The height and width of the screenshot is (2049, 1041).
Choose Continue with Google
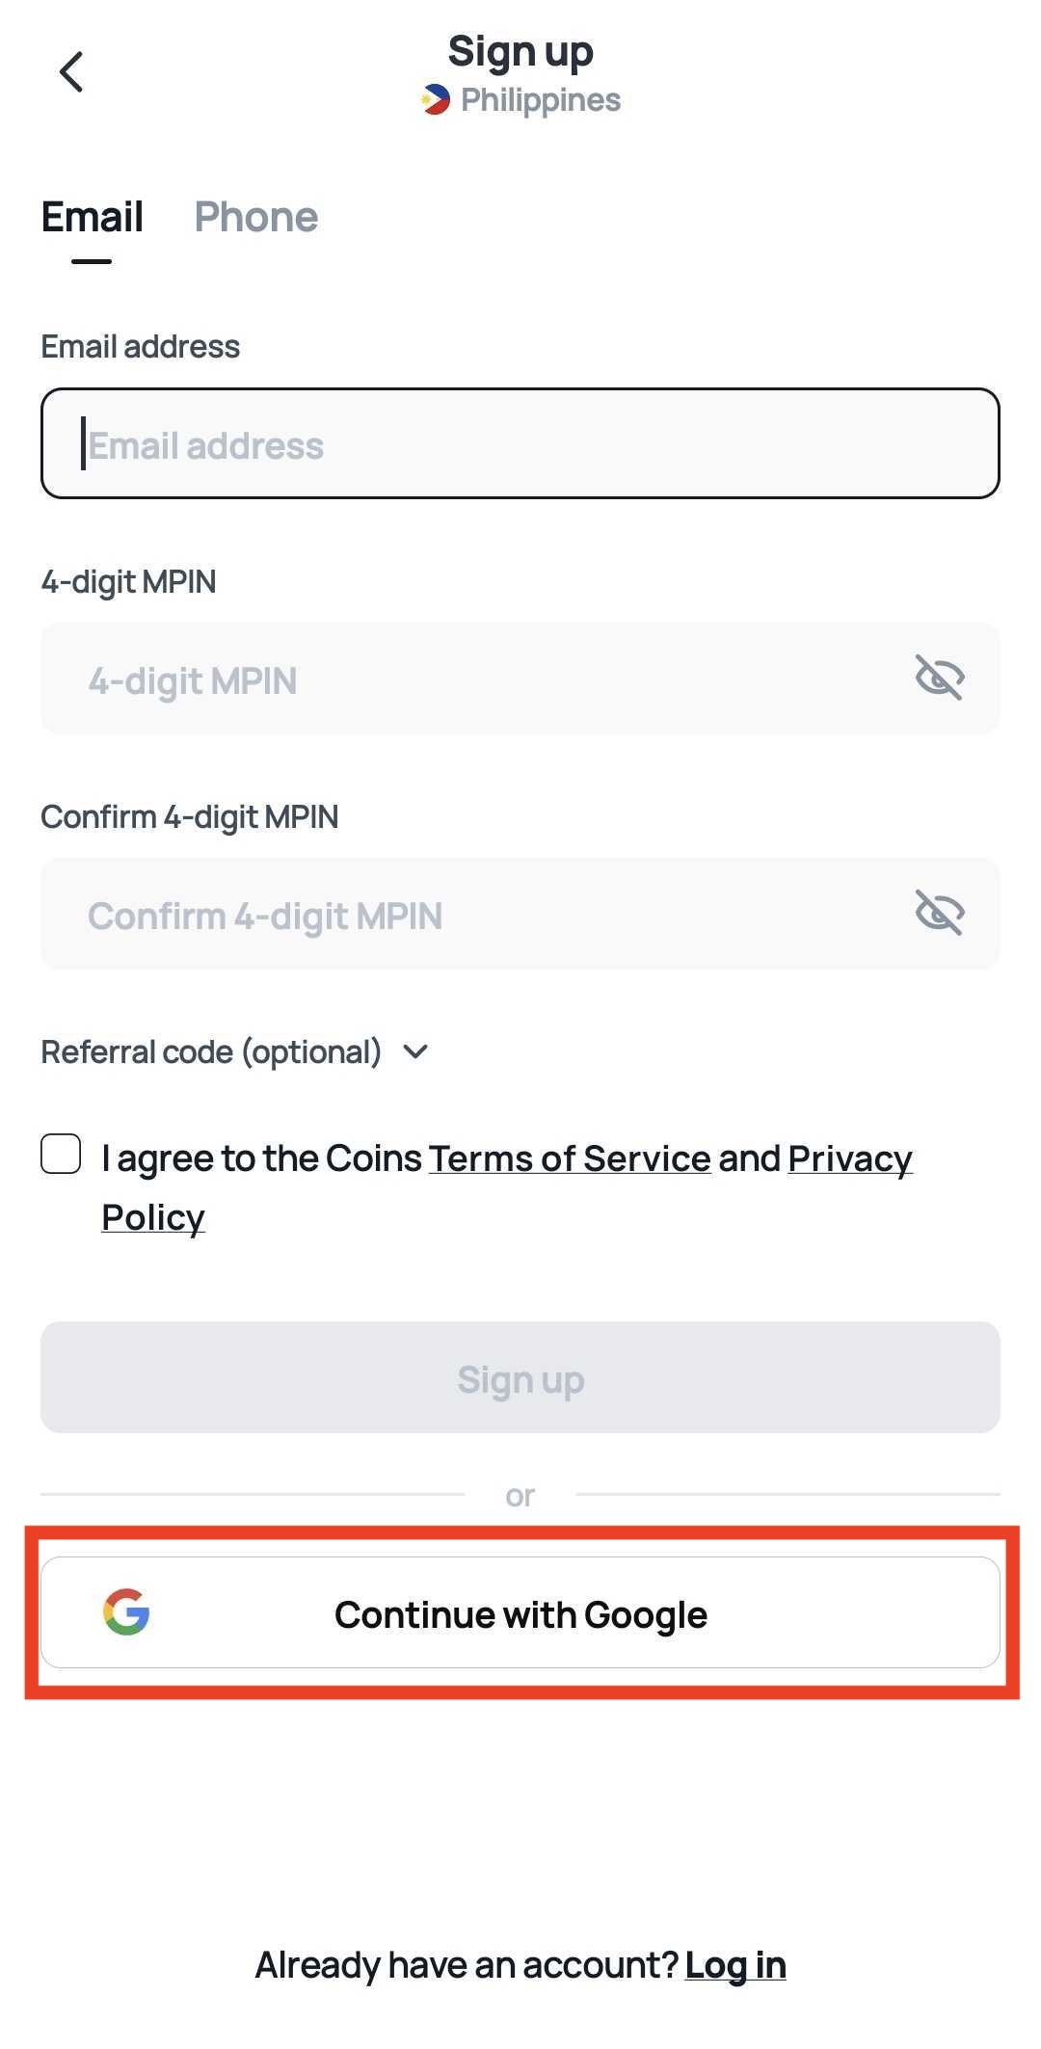pyautogui.click(x=520, y=1613)
